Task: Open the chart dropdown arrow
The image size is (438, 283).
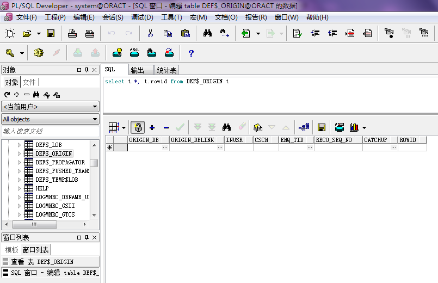Action: (364, 128)
